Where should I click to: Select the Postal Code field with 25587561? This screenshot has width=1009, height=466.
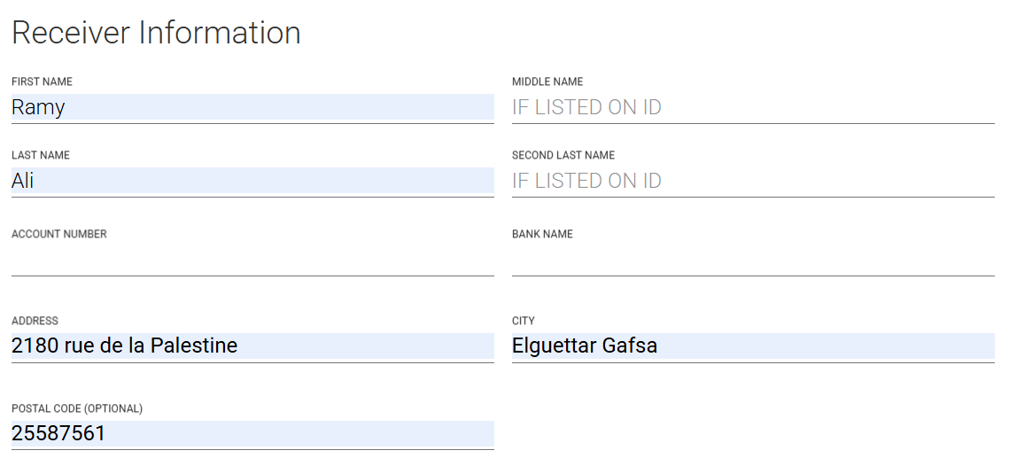coord(252,433)
